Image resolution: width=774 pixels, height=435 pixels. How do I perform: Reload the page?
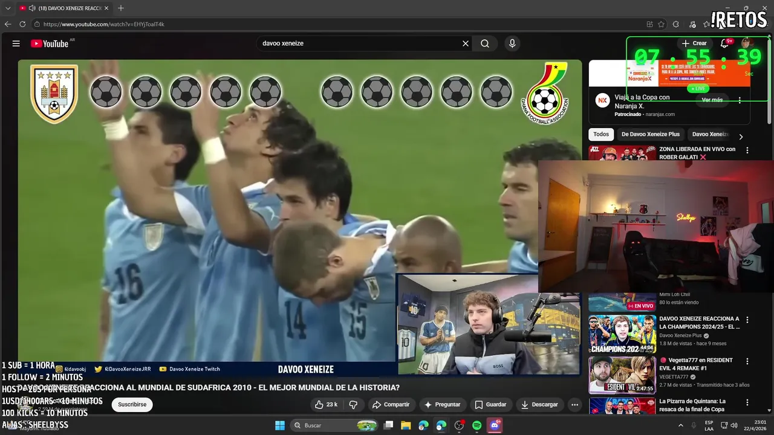(x=22, y=24)
